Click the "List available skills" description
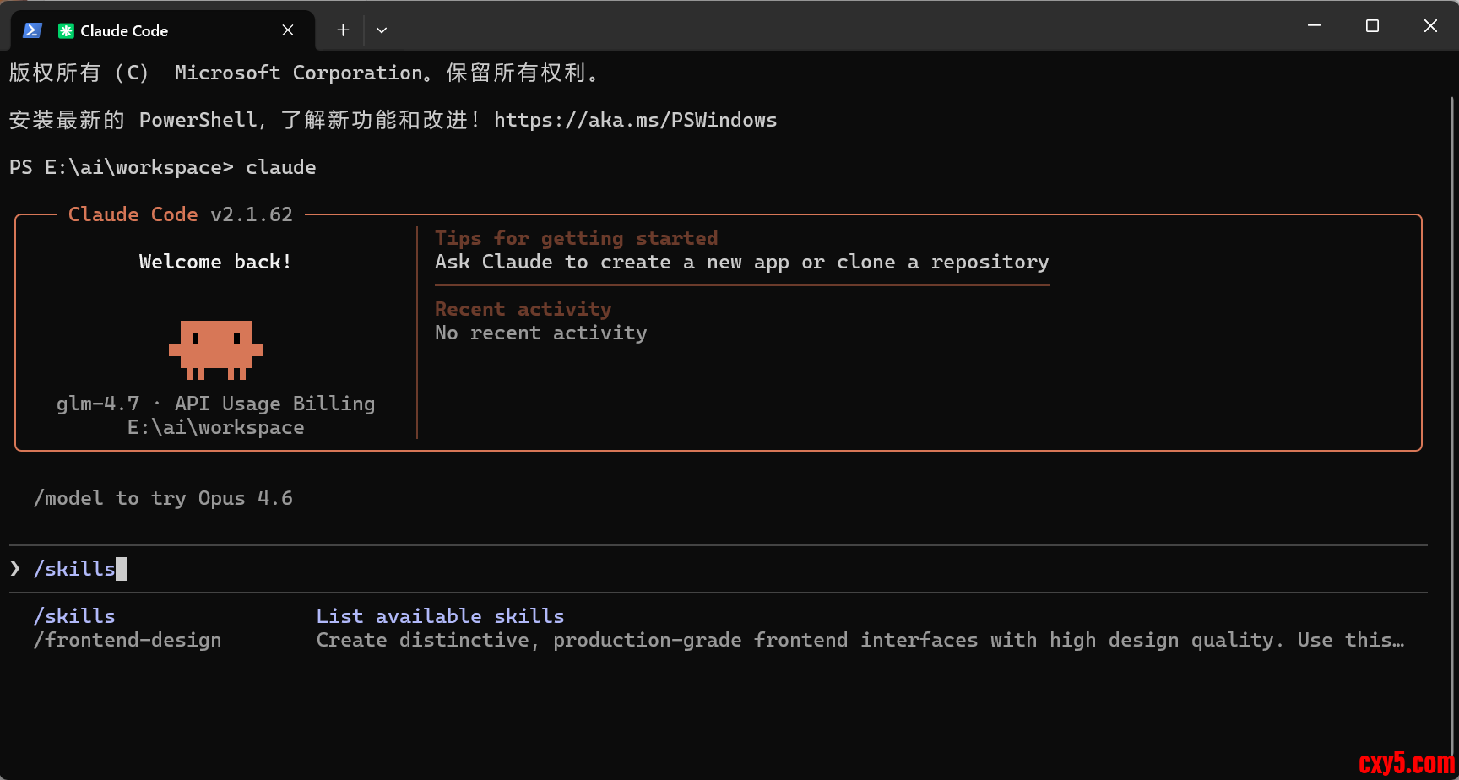This screenshot has height=780, width=1459. click(440, 616)
